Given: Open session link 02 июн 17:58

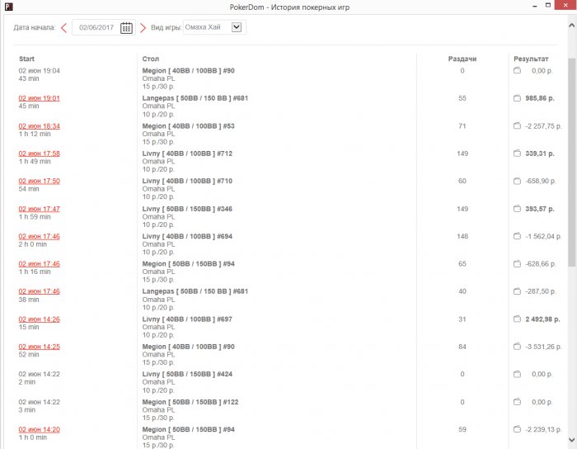Looking at the screenshot, I should (x=39, y=154).
